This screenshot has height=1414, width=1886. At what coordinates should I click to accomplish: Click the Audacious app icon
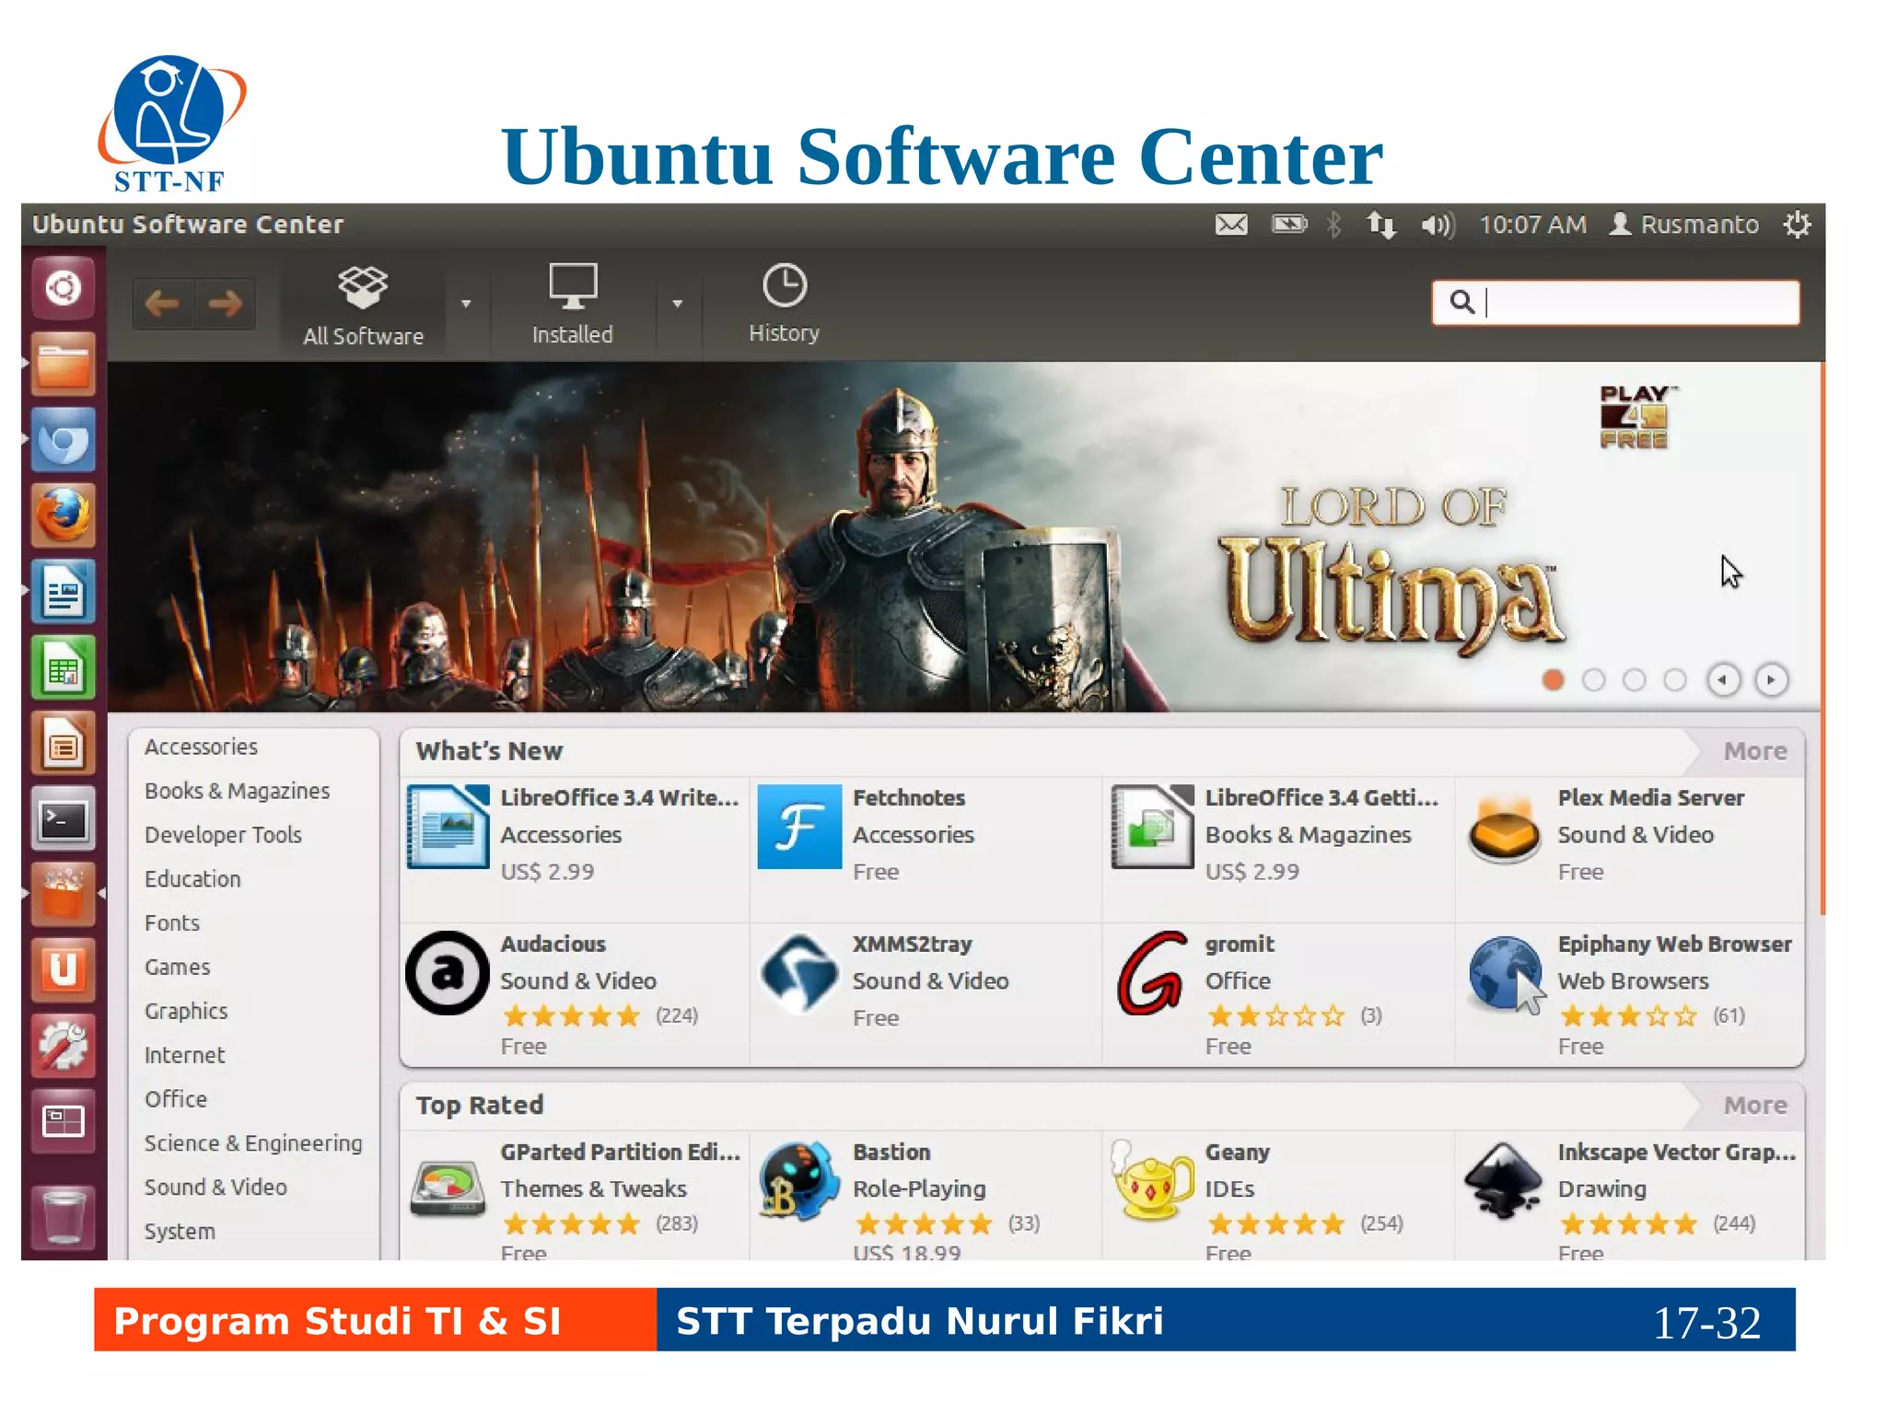pos(448,973)
